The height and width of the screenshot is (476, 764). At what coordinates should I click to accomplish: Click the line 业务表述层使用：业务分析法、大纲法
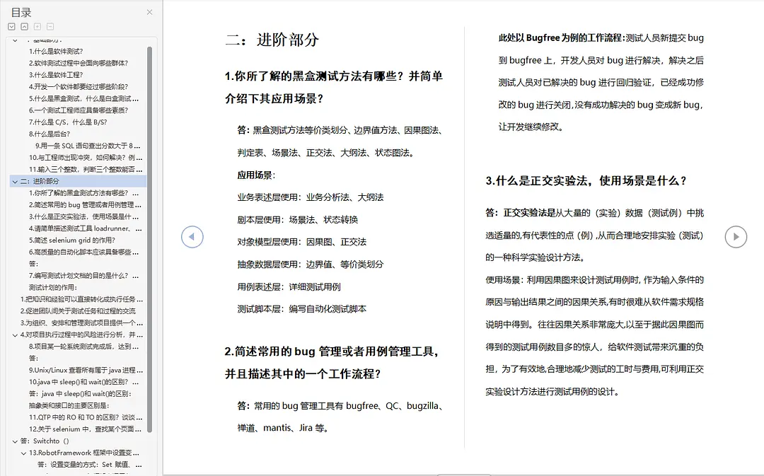click(311, 197)
